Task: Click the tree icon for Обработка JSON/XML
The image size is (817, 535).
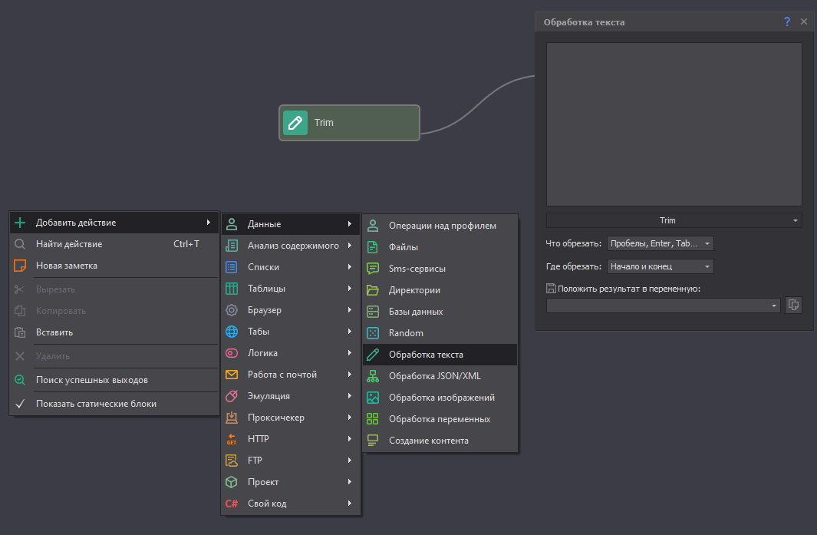Action: 373,376
